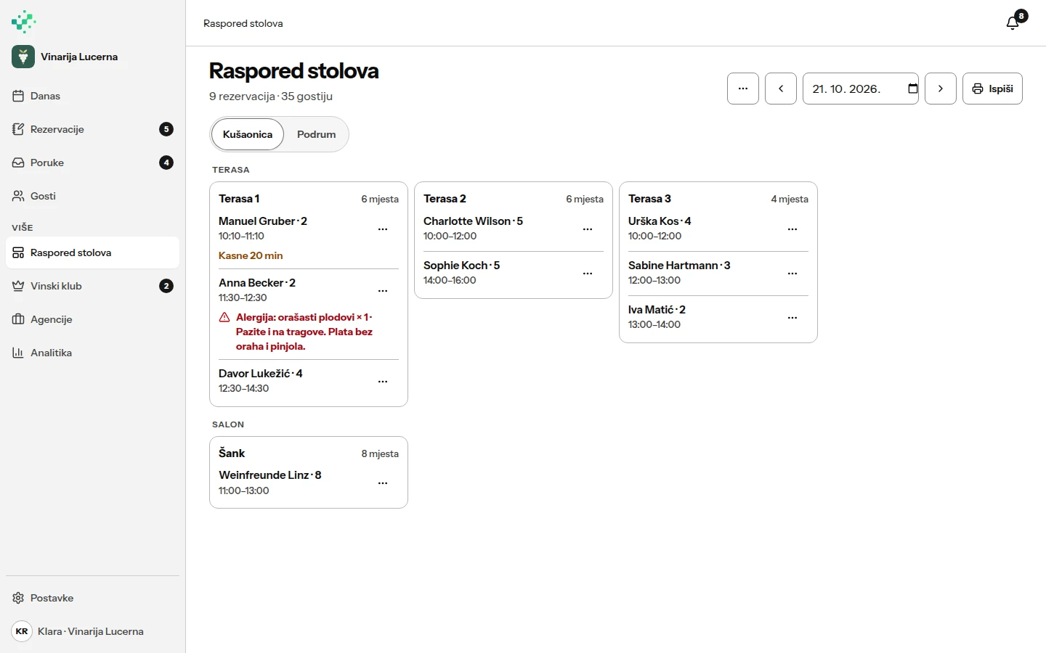Open the calendar picker icon in date field
Image resolution: width=1046 pixels, height=653 pixels.
tap(912, 89)
